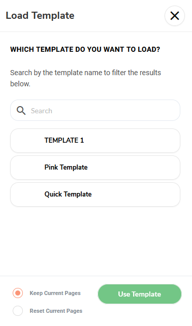This screenshot has height=326, width=192.
Task: Click the green Use Template button
Action: tap(140, 294)
